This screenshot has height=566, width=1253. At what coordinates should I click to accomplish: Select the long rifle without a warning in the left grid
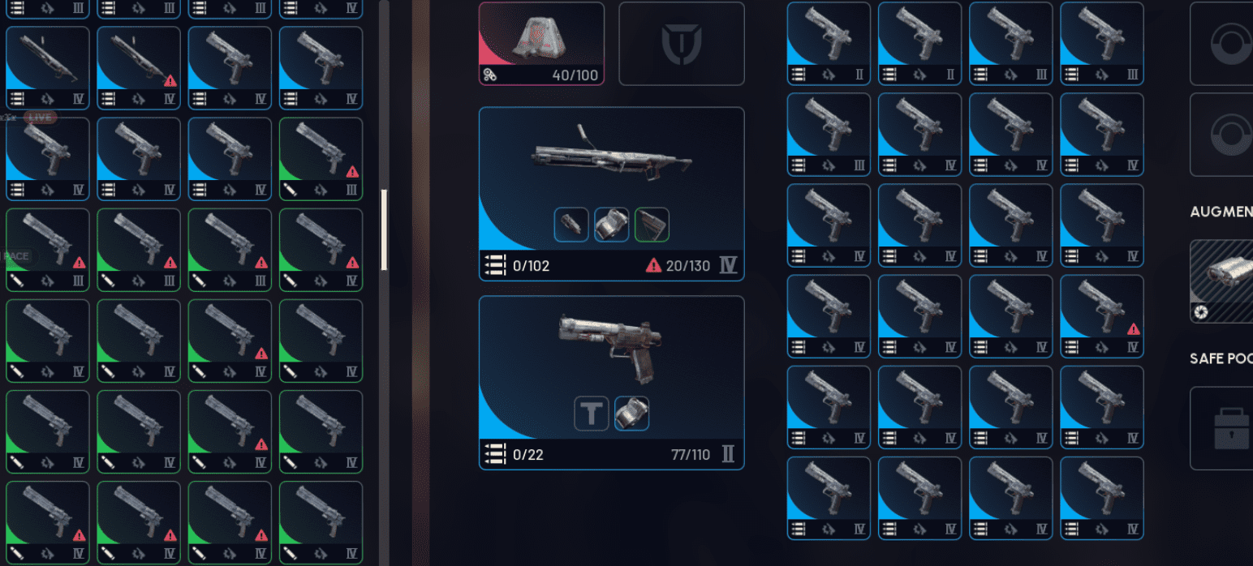pos(48,68)
